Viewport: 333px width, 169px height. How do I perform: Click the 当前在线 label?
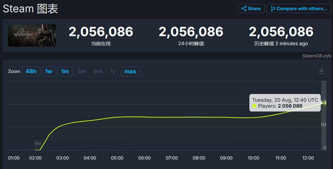[101, 43]
